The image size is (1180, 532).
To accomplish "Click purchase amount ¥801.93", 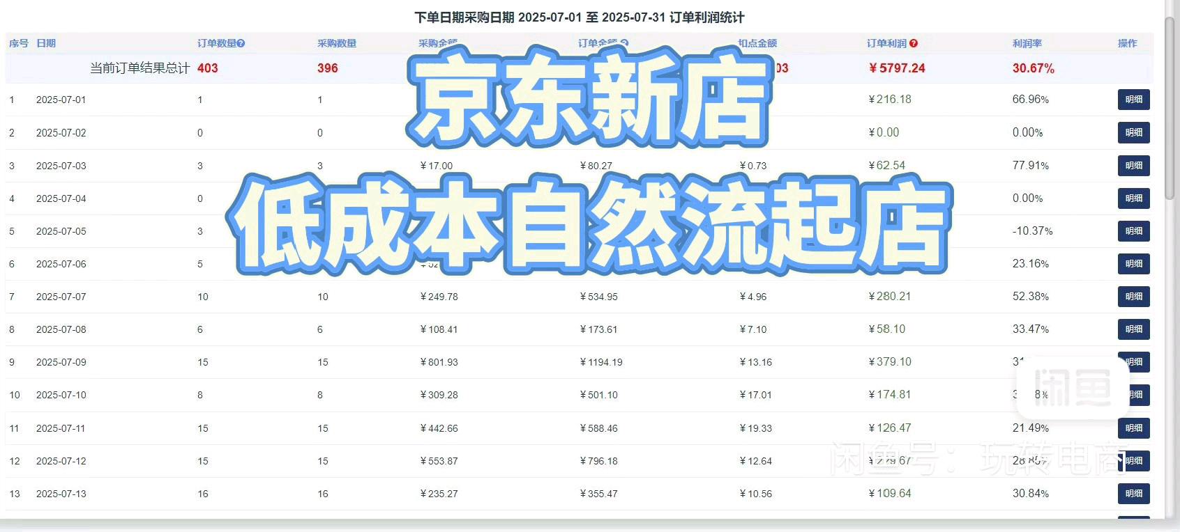I will click(x=439, y=362).
